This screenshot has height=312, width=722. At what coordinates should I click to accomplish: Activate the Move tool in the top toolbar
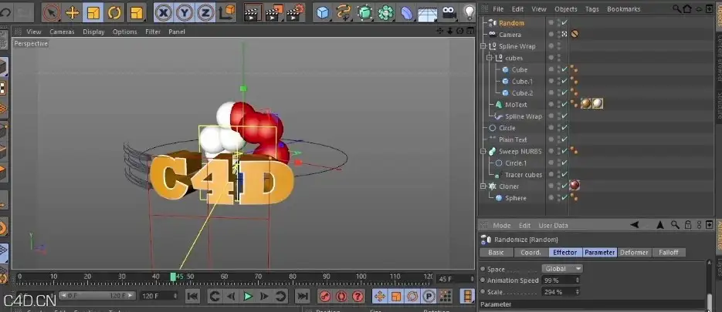coord(73,12)
